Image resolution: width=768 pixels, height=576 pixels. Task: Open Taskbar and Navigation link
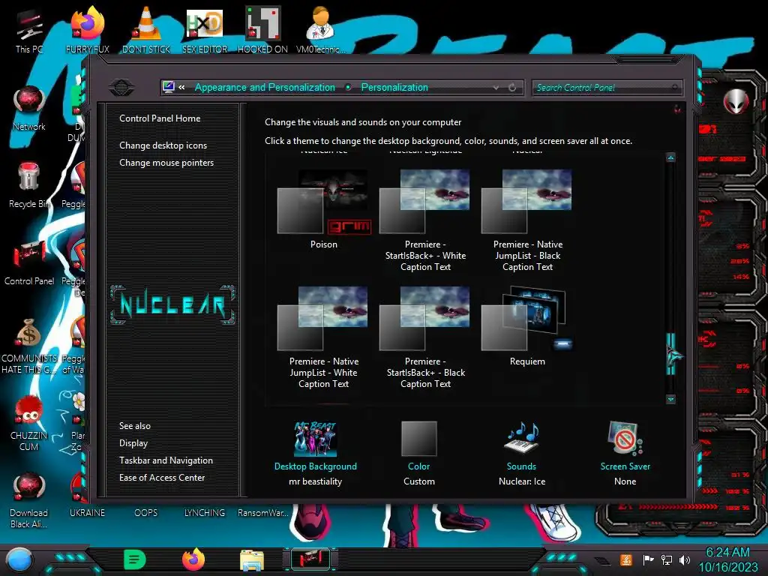coord(166,460)
